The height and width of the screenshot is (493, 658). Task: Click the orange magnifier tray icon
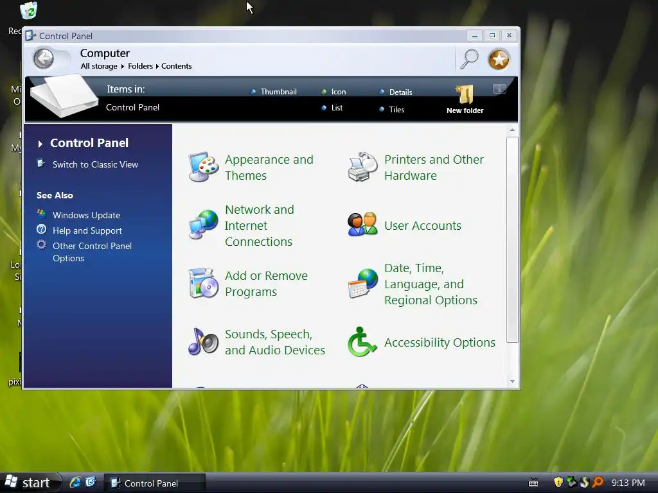[598, 482]
